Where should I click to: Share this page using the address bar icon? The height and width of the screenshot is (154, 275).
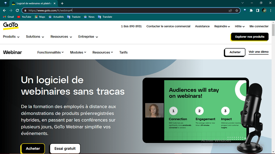point(230,10)
